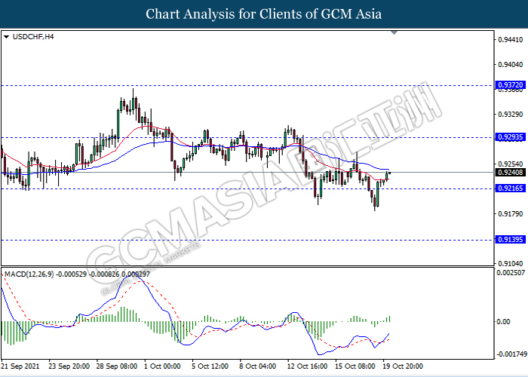The height and width of the screenshot is (377, 528).
Task: Click the 23 Sep 20:00 time label
Action: pyautogui.click(x=69, y=366)
